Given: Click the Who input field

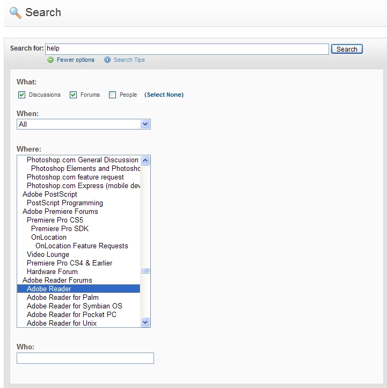Looking at the screenshot, I should (85, 358).
